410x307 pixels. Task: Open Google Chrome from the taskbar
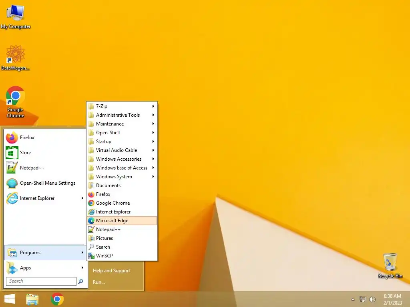57,299
